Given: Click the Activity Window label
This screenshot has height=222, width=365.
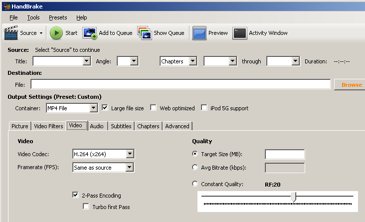Looking at the screenshot, I should point(268,33).
